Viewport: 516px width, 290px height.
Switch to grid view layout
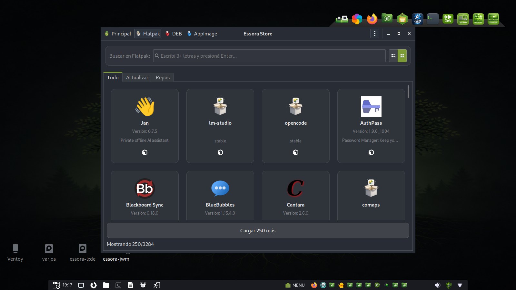(402, 56)
